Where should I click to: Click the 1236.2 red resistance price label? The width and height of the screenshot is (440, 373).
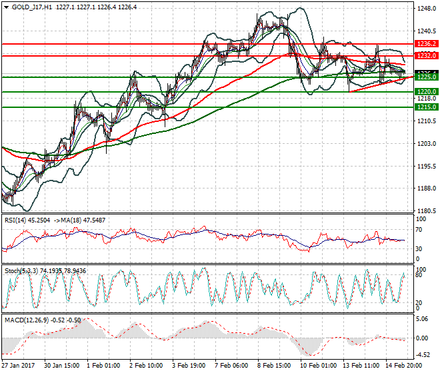(427, 44)
